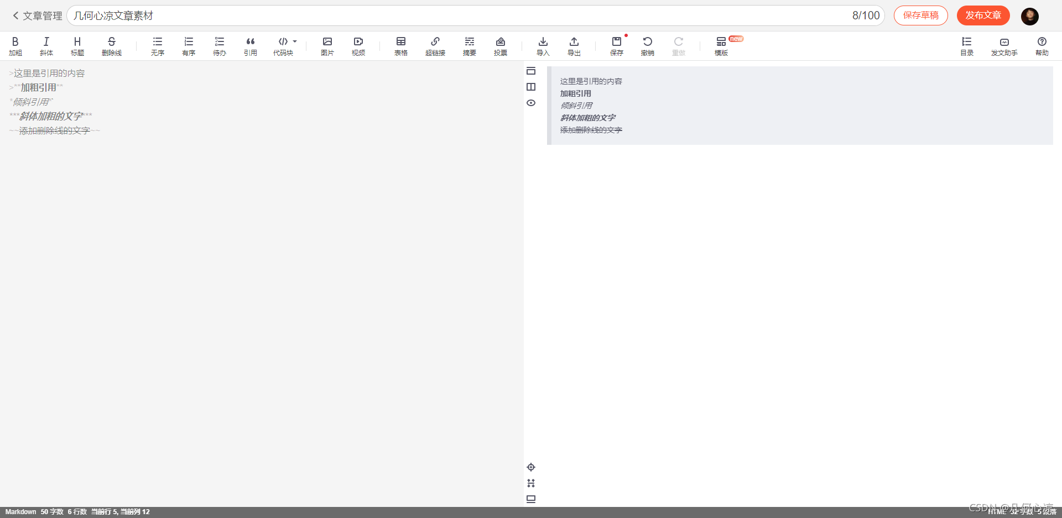Toggle sync scroll target icon
The image size is (1062, 518).
[x=531, y=467]
